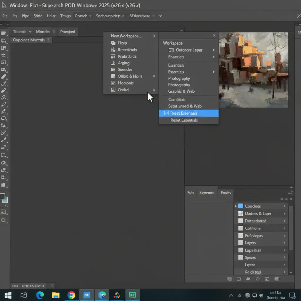This screenshot has width=301, height=301.
Task: Click the unhighlighted Reset Essentials entry
Action: [x=184, y=120]
